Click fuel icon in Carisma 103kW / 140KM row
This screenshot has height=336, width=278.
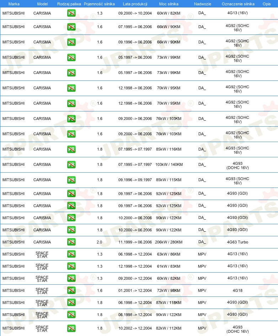[71, 164]
